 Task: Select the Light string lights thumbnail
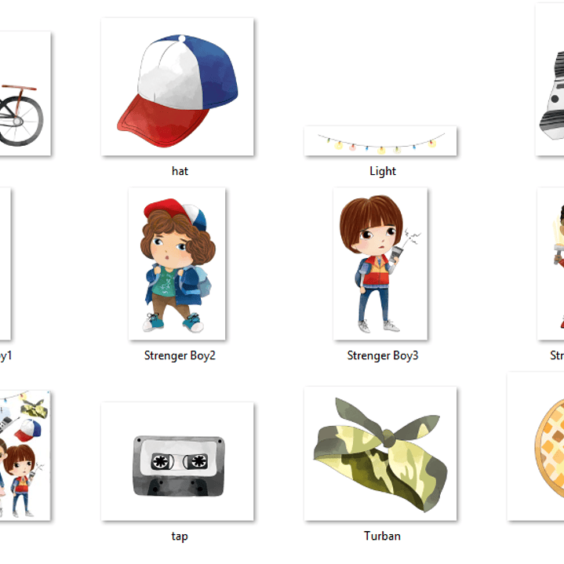point(380,141)
